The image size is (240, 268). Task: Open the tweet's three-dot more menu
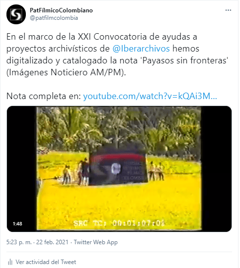tap(228, 10)
